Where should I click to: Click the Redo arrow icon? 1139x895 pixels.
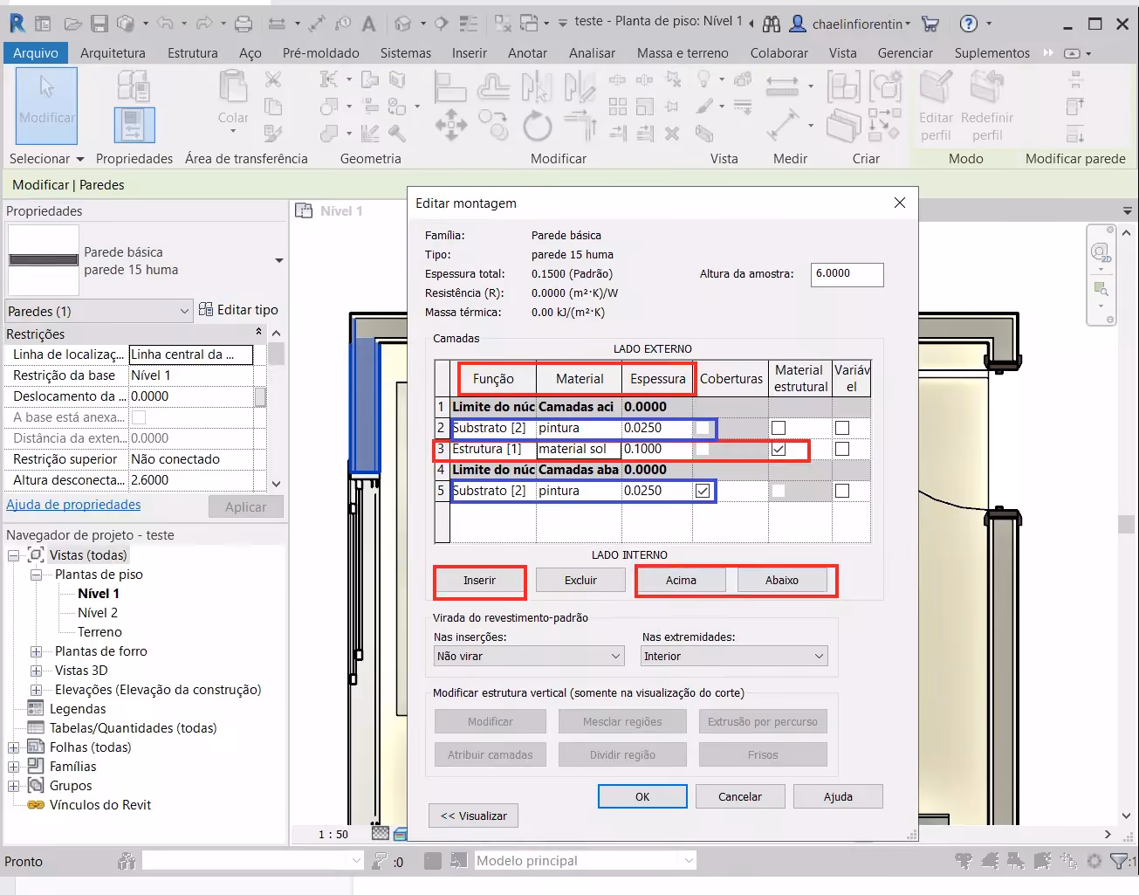[x=204, y=24]
